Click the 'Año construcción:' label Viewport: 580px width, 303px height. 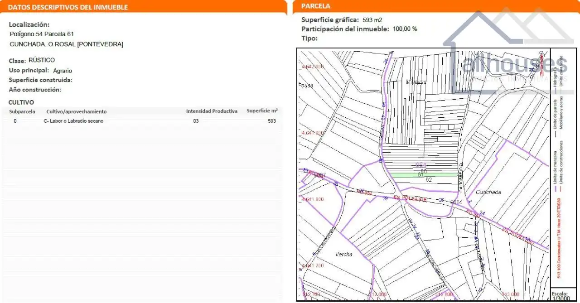point(35,90)
